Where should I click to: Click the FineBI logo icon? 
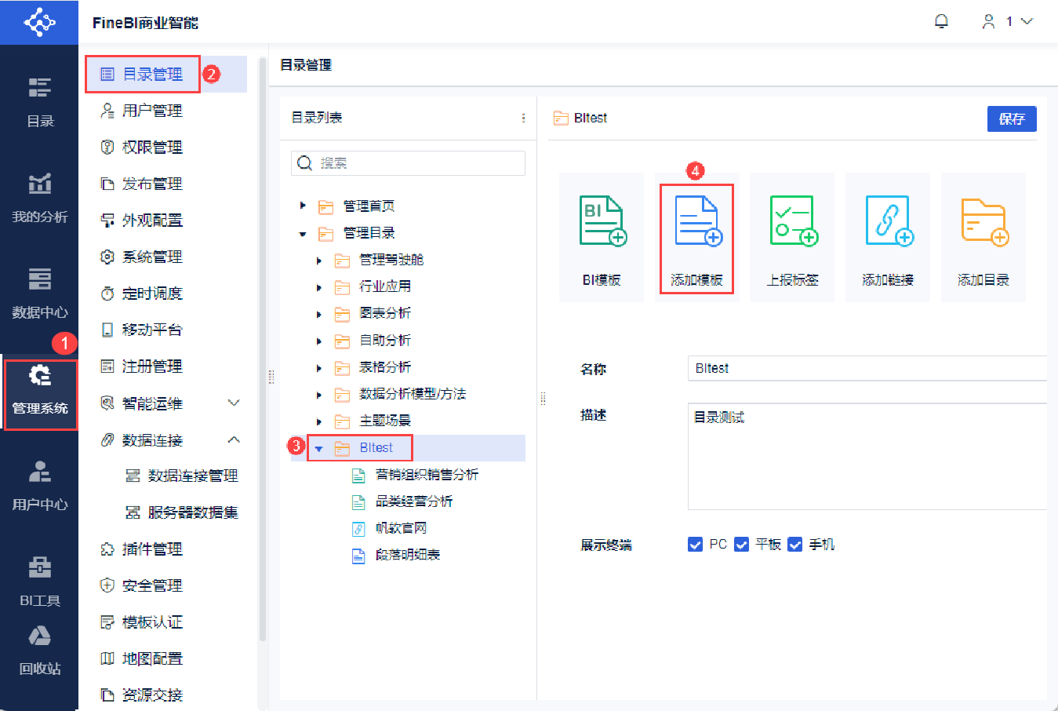pos(39,21)
